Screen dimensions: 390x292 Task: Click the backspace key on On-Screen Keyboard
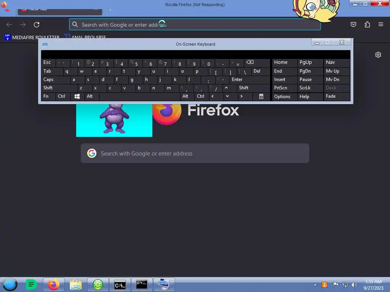click(x=257, y=63)
